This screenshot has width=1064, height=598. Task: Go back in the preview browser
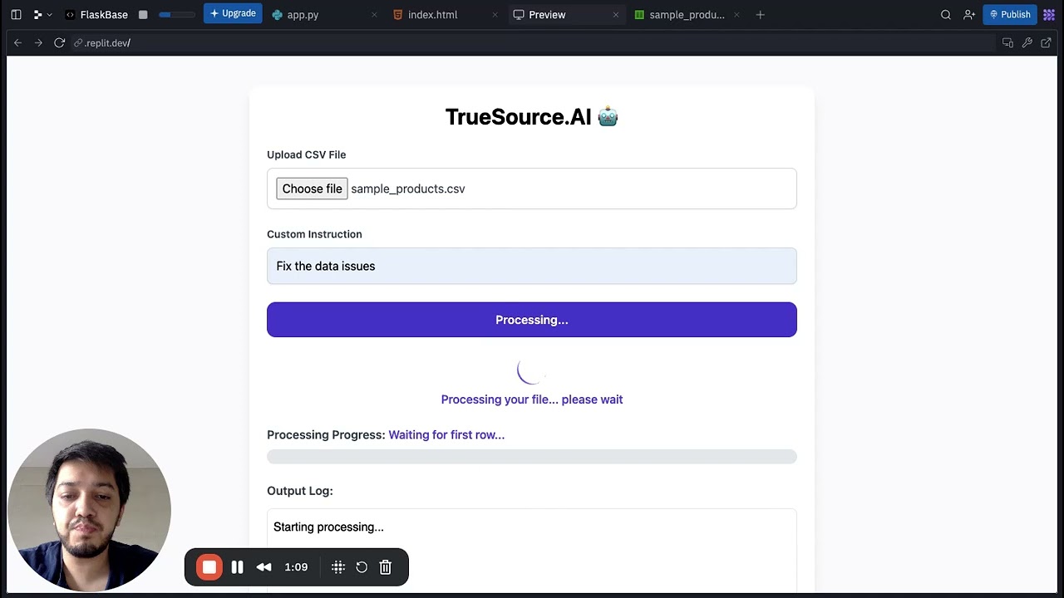[x=17, y=43]
